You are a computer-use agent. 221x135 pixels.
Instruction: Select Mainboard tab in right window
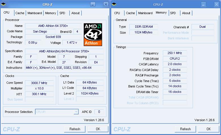pyautogui.click(x=145, y=13)
